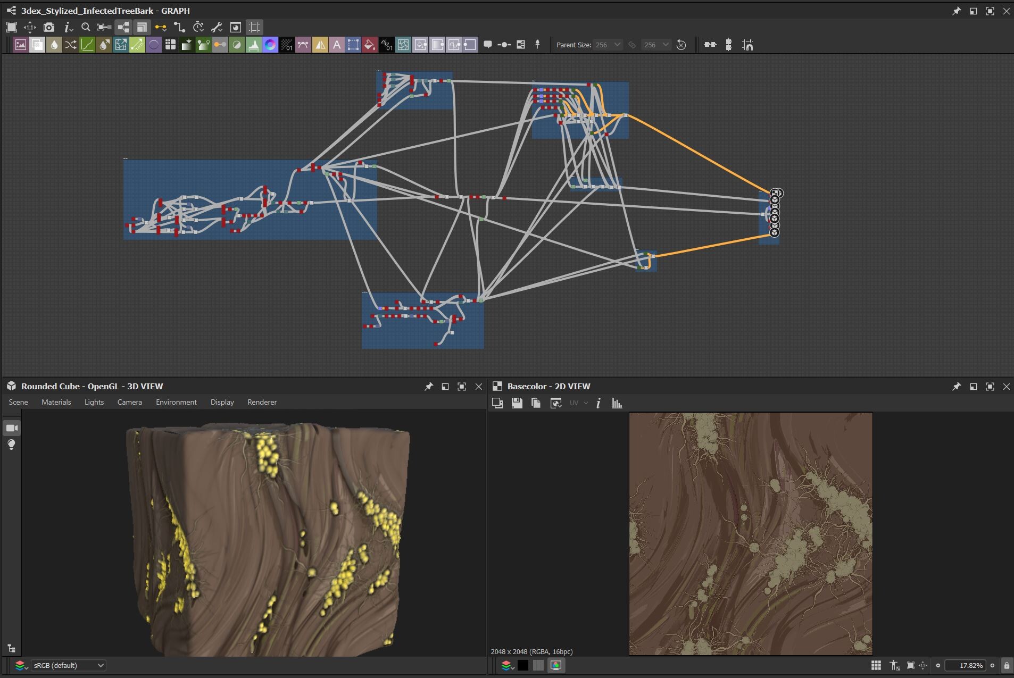Screen dimensions: 1014x678
Task: Open the sRGB color profile dropdown
Action: (68, 665)
